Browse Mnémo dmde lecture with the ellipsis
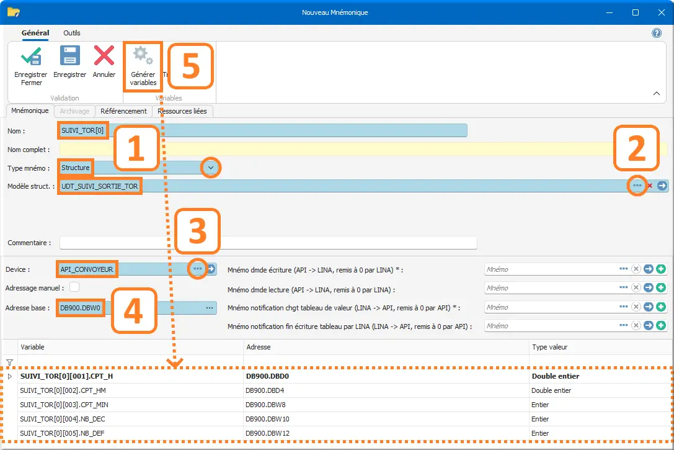Viewport: 674px width, 450px height. pos(623,287)
